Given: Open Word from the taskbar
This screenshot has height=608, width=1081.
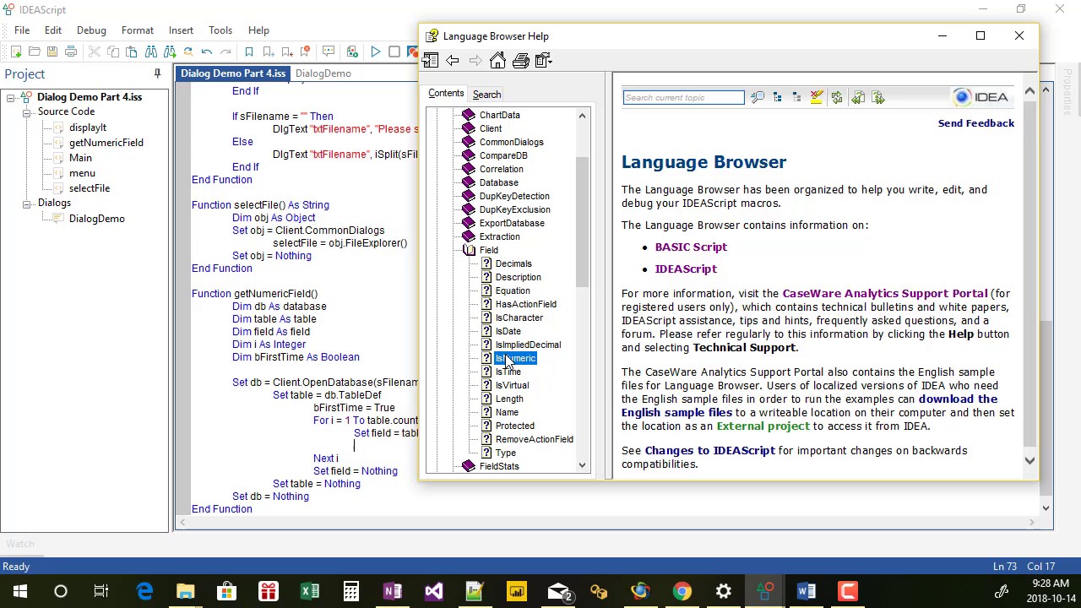Looking at the screenshot, I should pos(807,591).
